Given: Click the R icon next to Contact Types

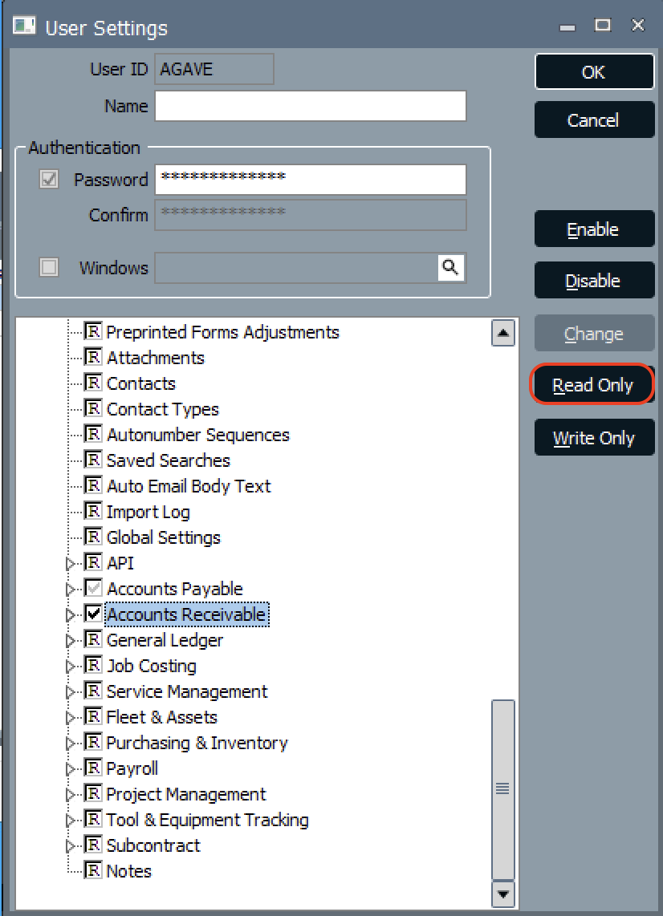Looking at the screenshot, I should (93, 408).
